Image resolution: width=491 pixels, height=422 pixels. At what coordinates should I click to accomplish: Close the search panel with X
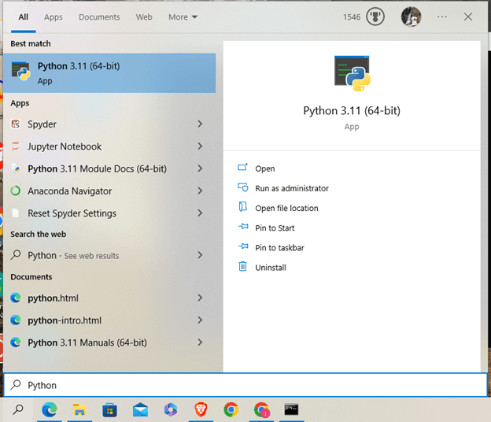click(468, 17)
